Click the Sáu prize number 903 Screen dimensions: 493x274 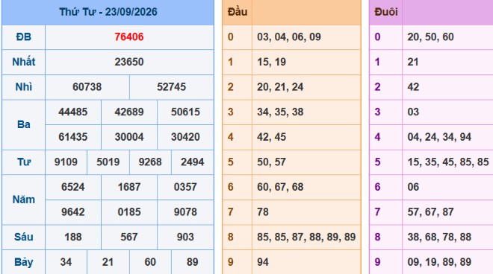pyautogui.click(x=185, y=237)
